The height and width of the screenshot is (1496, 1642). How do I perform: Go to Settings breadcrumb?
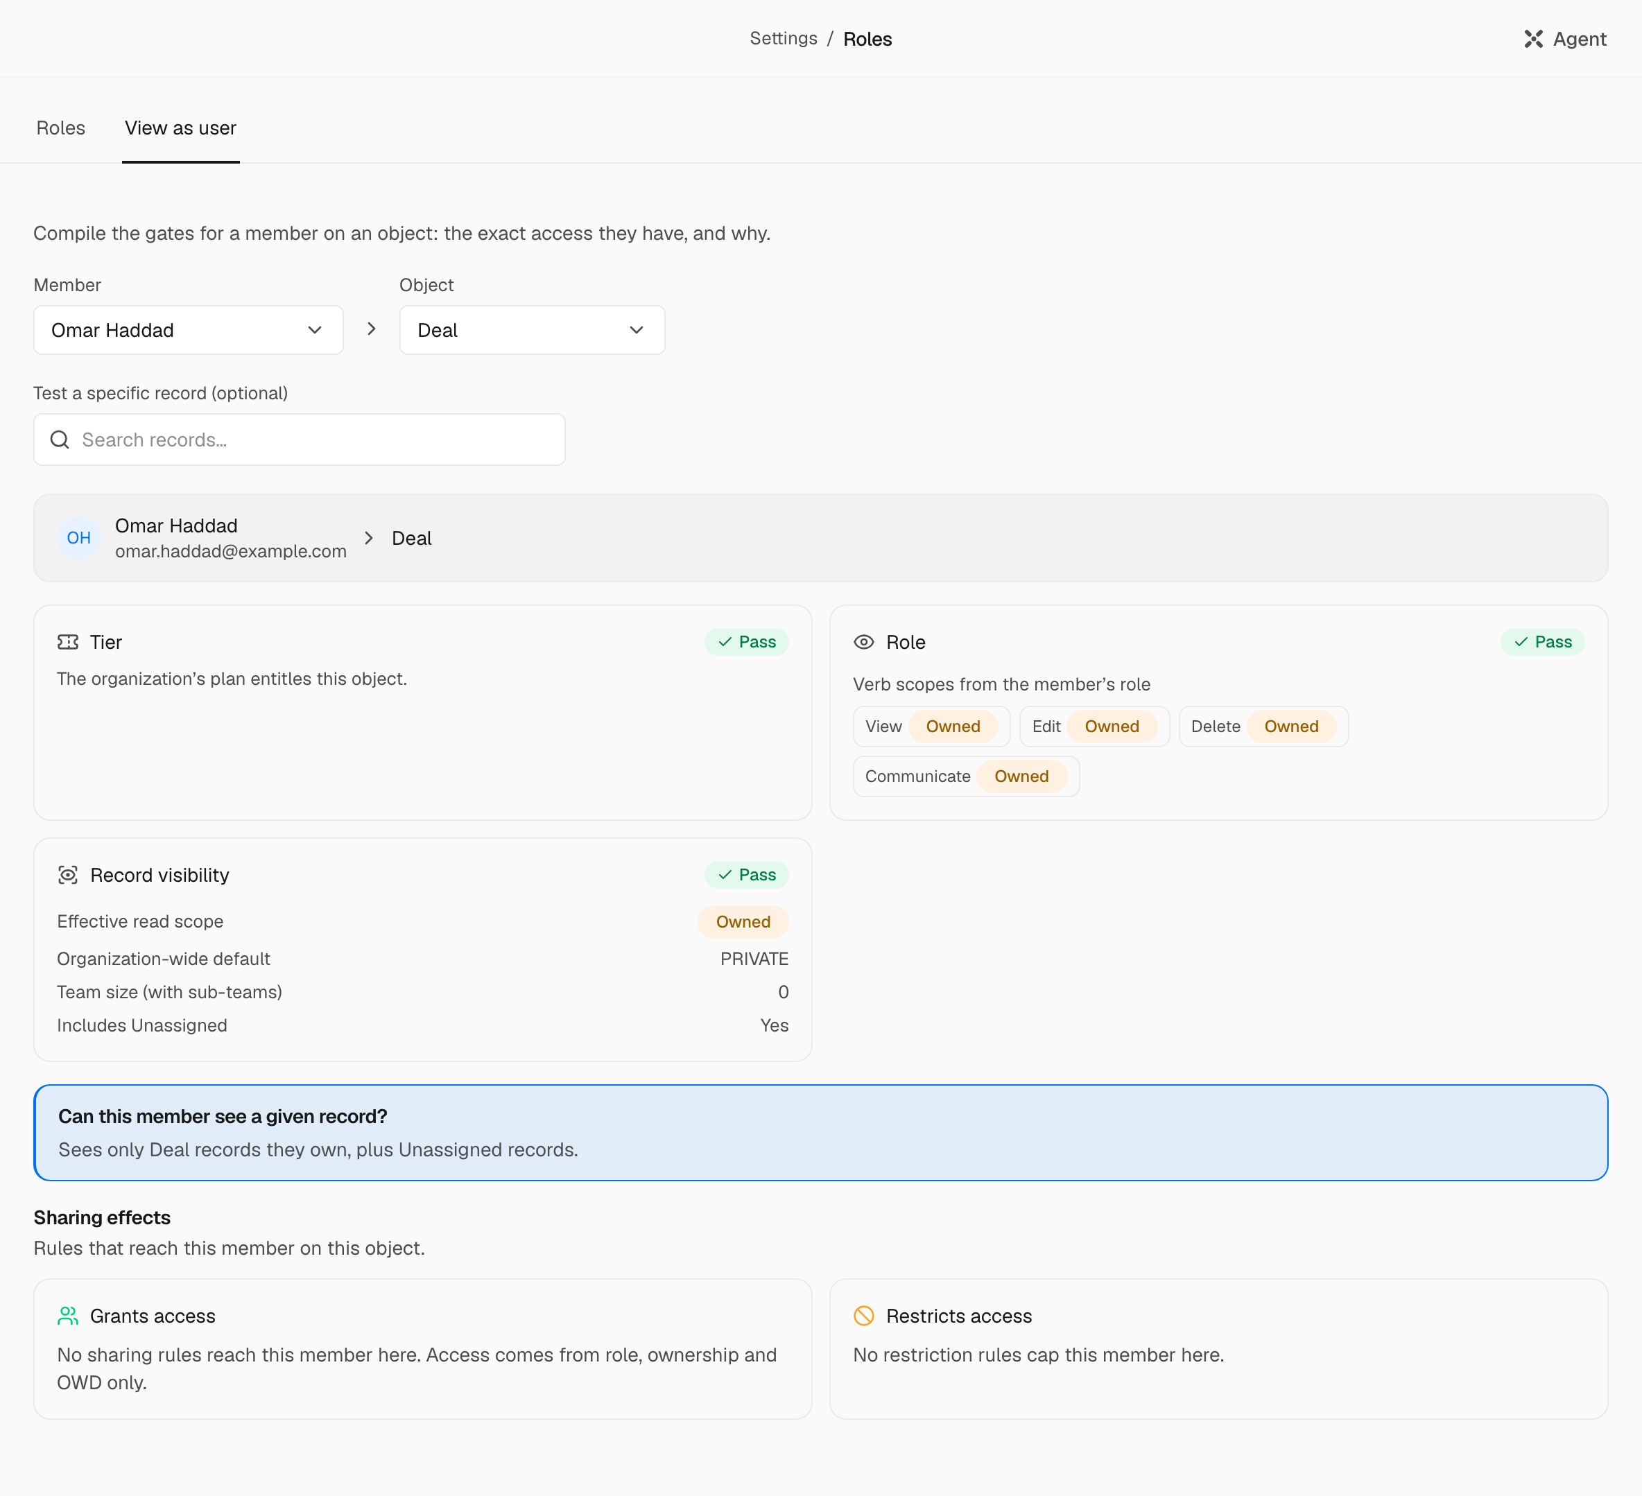[784, 38]
